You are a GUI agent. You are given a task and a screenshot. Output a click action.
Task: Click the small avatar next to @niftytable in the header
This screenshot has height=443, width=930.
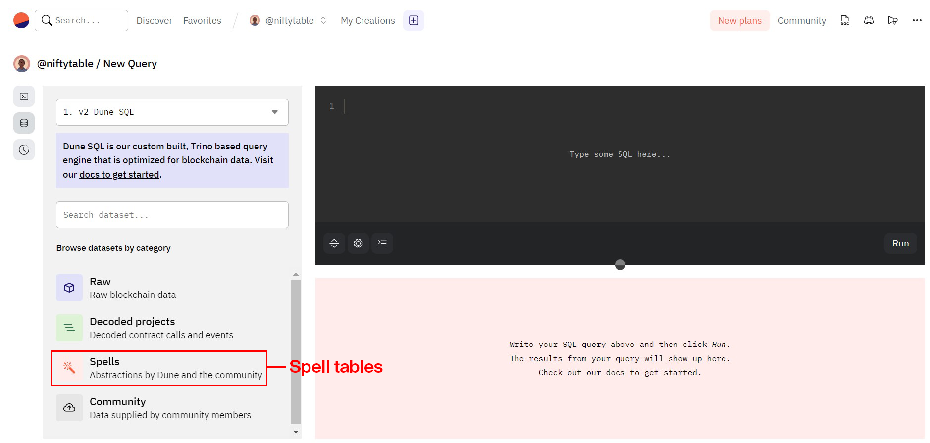pyautogui.click(x=255, y=20)
